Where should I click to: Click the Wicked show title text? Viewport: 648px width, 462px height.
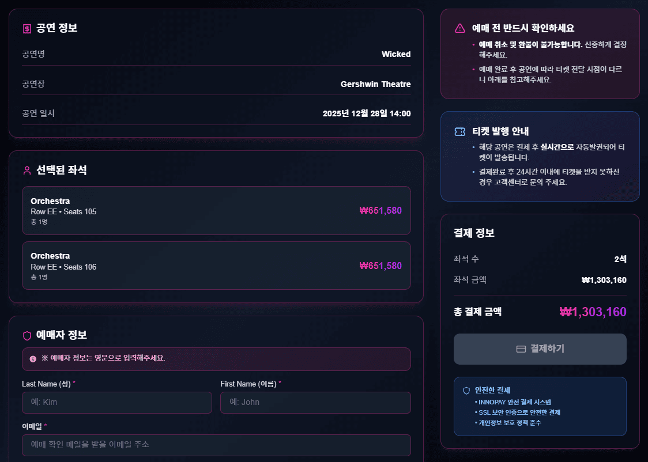click(396, 54)
